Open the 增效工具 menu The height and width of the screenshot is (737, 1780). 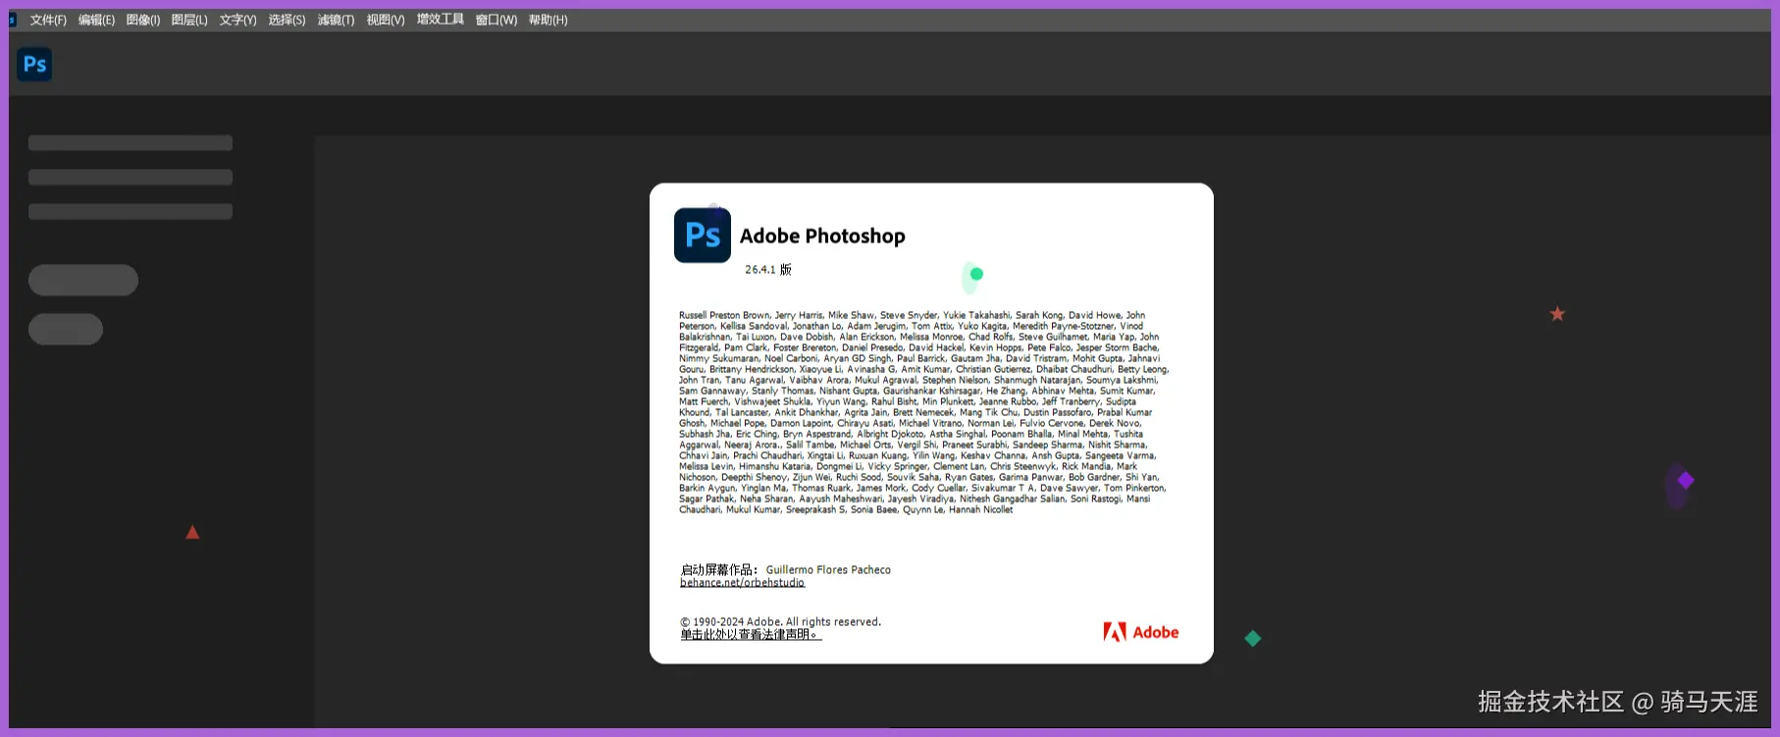click(x=441, y=20)
